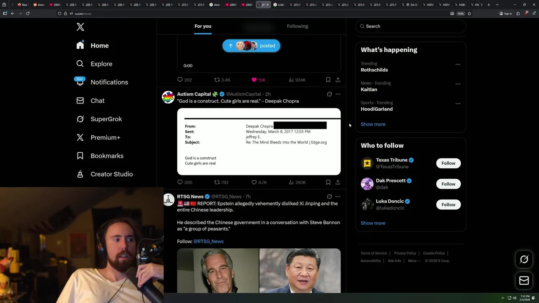Open the Privacy Policy link
The height and width of the screenshot is (303, 539).
[x=405, y=253]
